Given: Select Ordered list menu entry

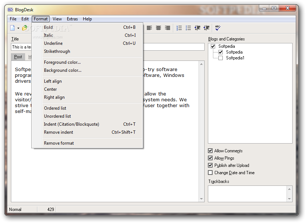Looking at the screenshot, I should 87,108.
